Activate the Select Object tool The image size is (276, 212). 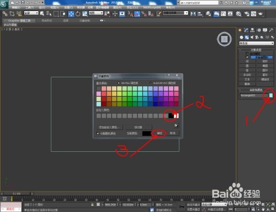point(42,14)
